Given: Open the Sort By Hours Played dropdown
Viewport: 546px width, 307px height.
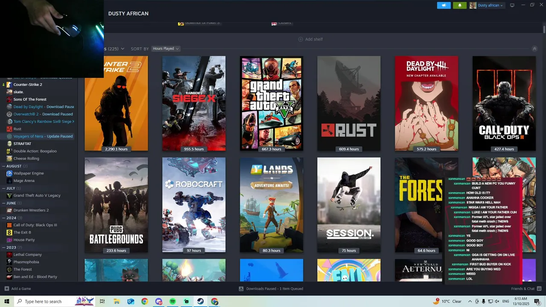Looking at the screenshot, I should [166, 49].
